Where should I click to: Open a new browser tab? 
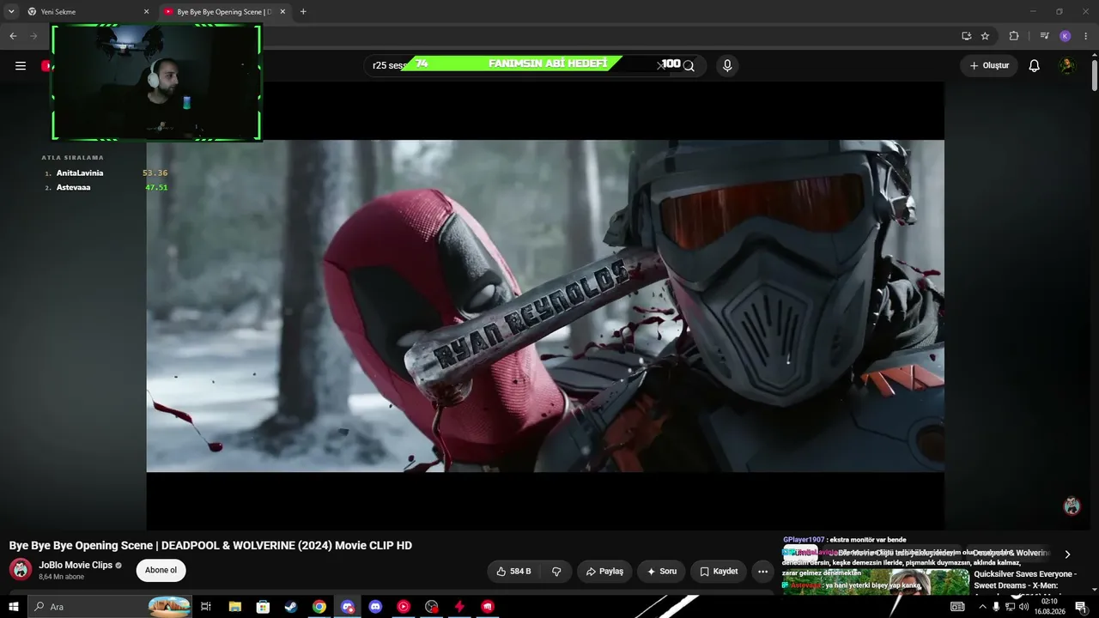click(303, 12)
